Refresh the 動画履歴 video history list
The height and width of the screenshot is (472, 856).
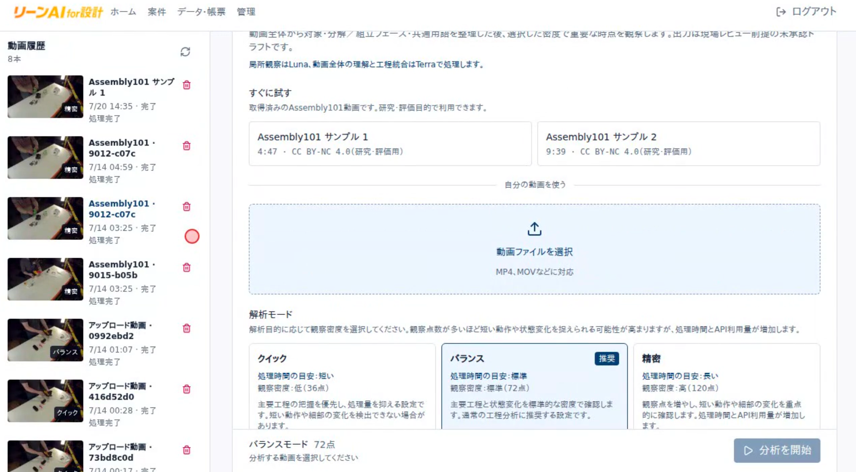coord(185,52)
